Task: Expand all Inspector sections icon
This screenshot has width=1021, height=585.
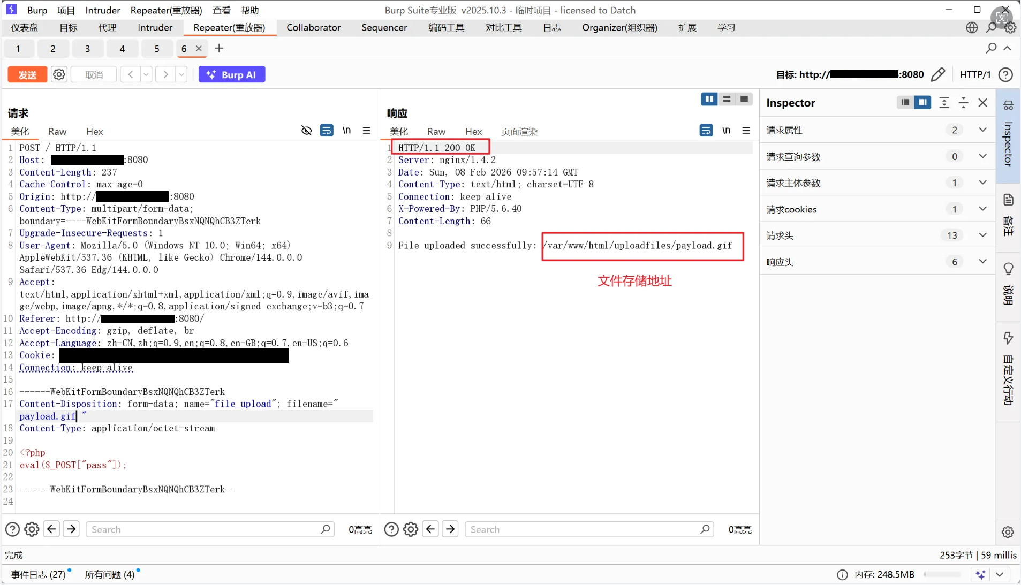Action: (x=944, y=102)
